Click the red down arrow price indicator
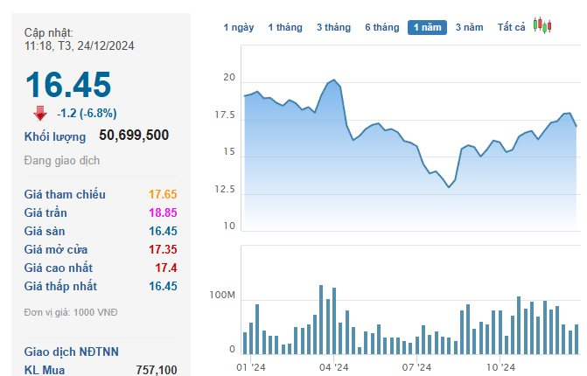This screenshot has height=376, width=587. click(40, 113)
